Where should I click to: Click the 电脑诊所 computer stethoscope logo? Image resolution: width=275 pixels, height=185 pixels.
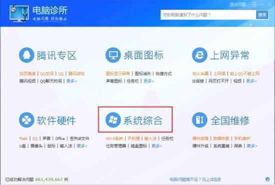[19, 13]
